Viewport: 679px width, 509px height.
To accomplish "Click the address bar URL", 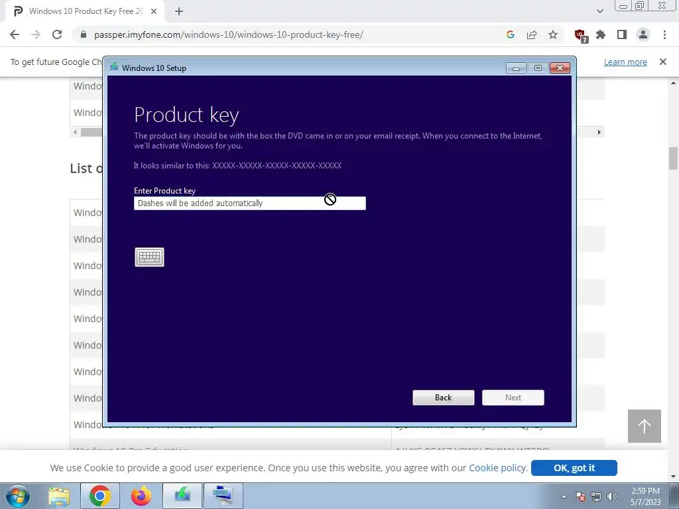I will pyautogui.click(x=228, y=34).
